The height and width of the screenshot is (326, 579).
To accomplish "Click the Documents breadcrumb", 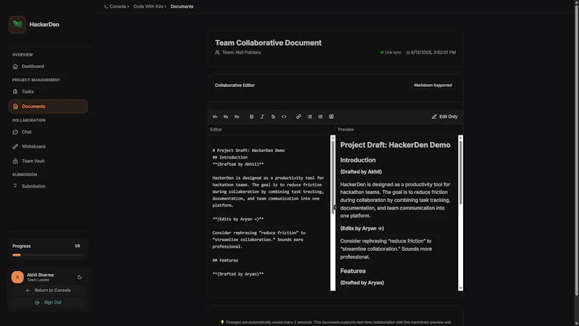I will point(182,7).
